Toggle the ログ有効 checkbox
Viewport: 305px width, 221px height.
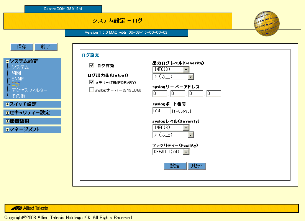[x=92, y=65]
